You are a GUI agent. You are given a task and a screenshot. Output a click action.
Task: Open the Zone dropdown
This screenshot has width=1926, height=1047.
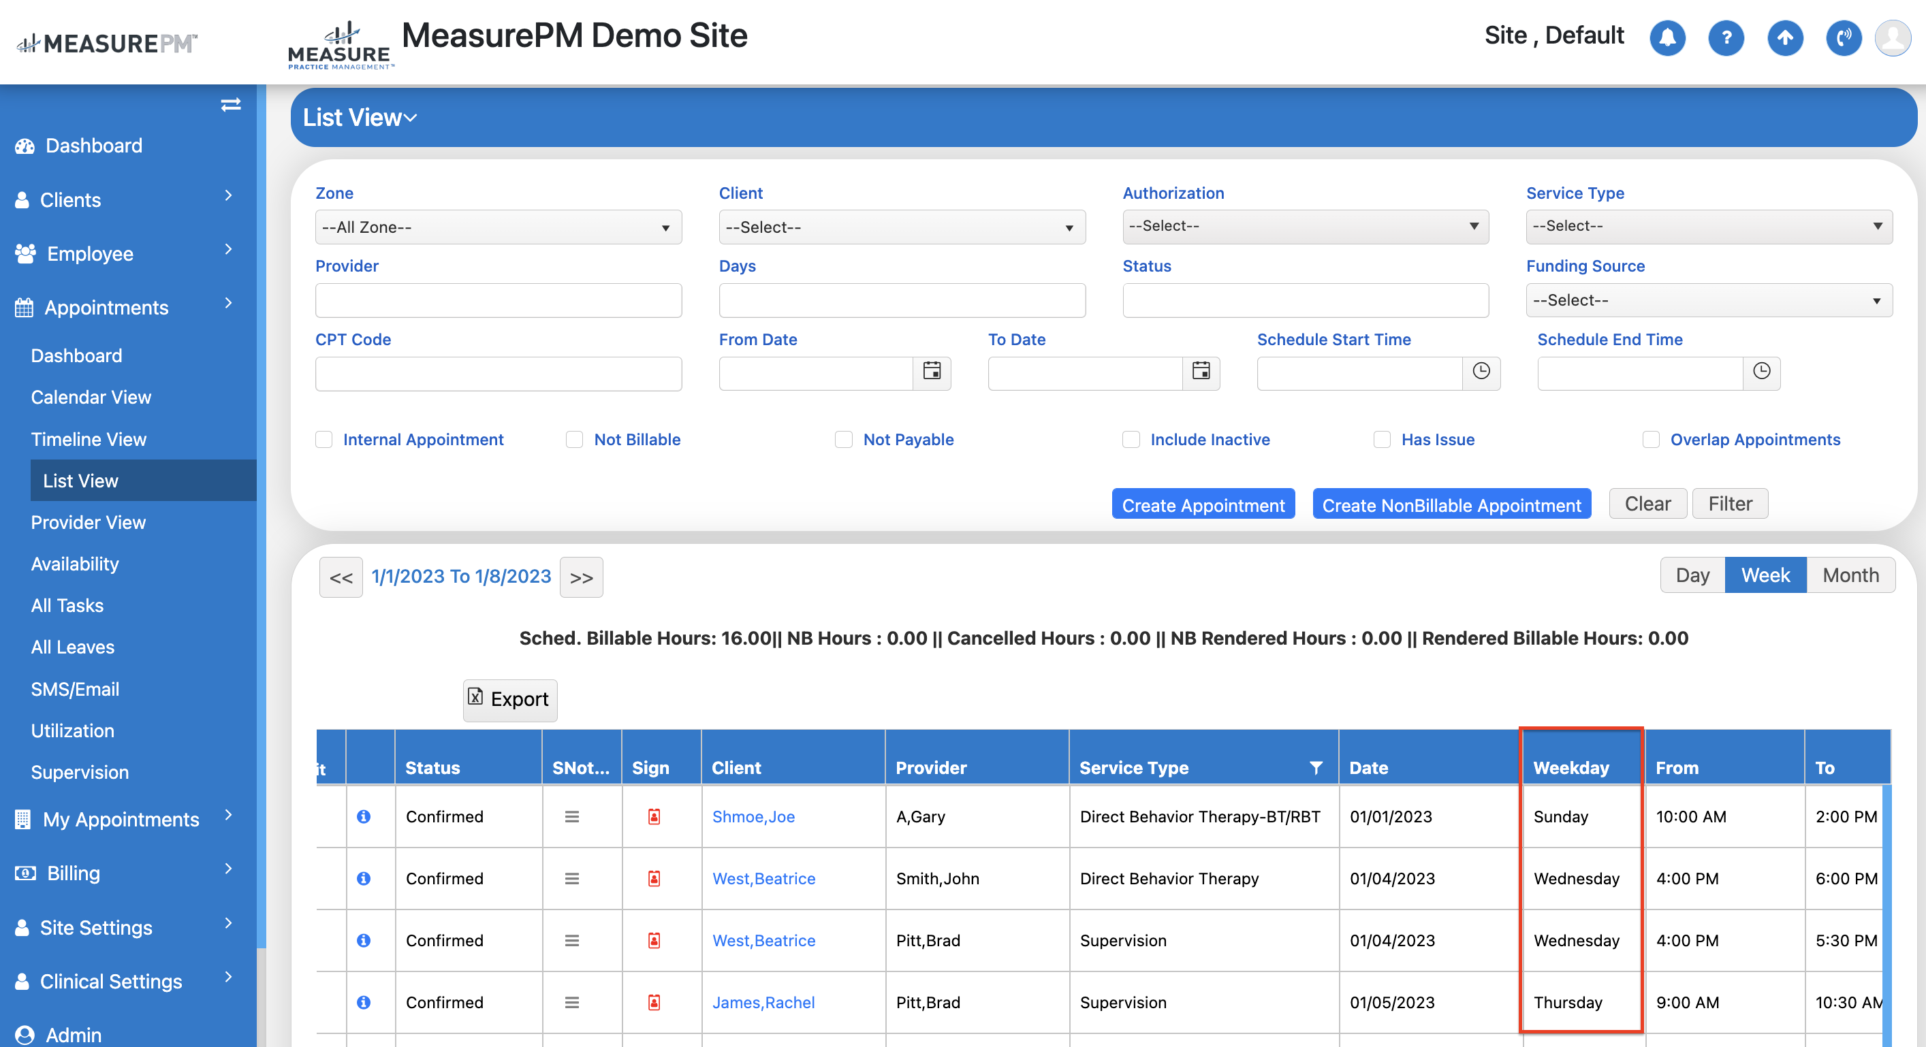498,227
